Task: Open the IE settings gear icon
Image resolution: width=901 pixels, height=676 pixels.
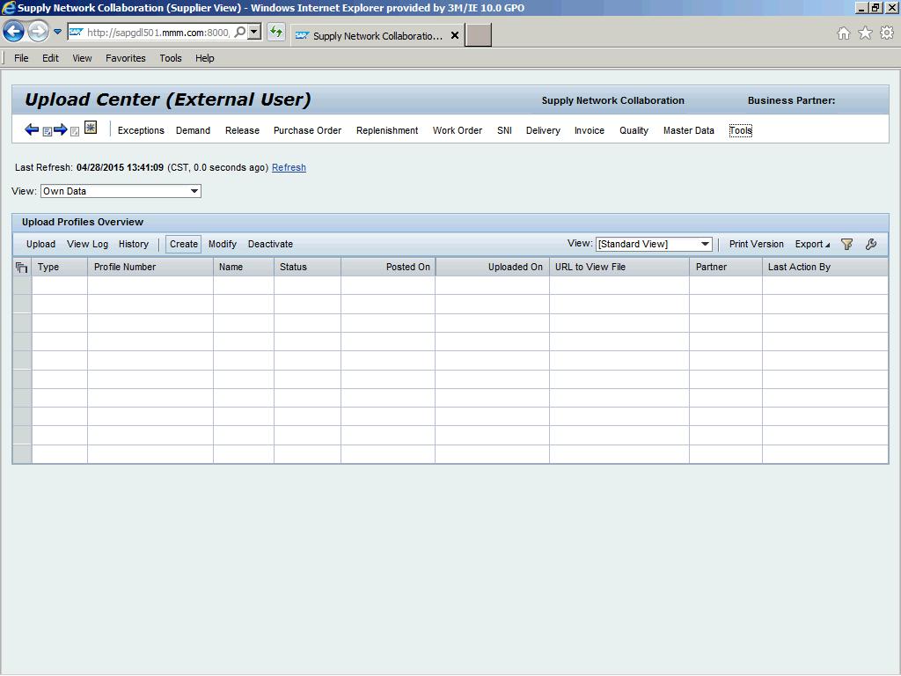Action: (x=887, y=33)
